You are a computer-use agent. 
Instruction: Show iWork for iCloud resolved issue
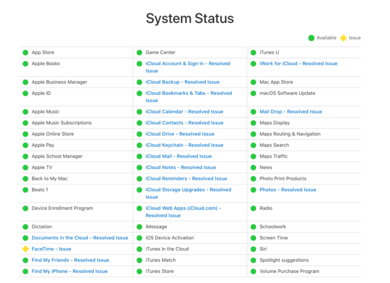[298, 64]
